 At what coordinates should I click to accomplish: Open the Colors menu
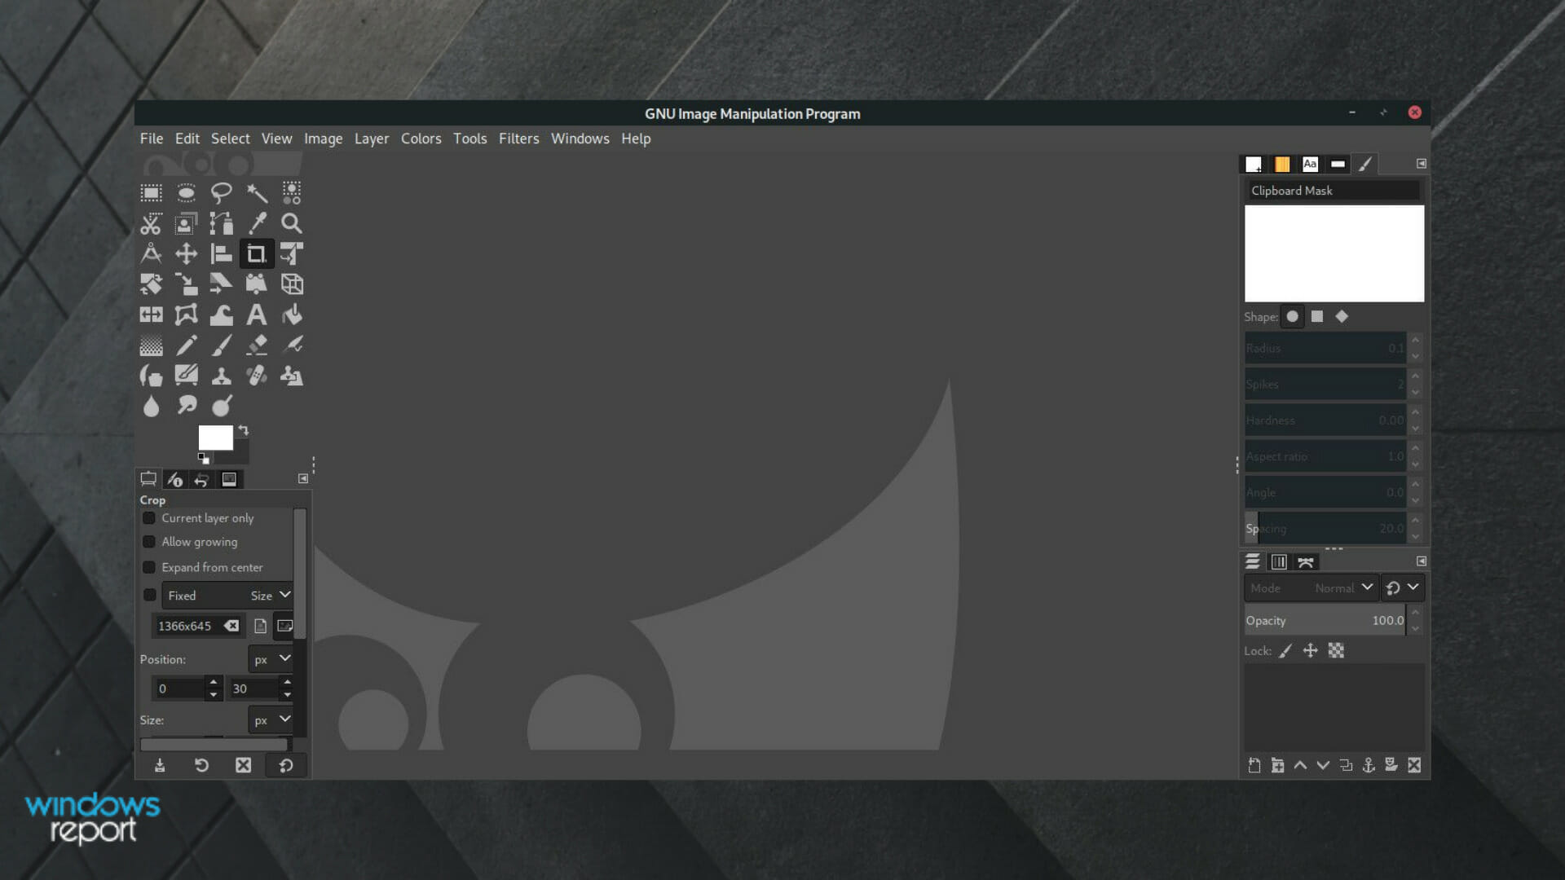tap(421, 139)
